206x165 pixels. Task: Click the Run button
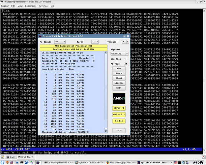(x=119, y=69)
